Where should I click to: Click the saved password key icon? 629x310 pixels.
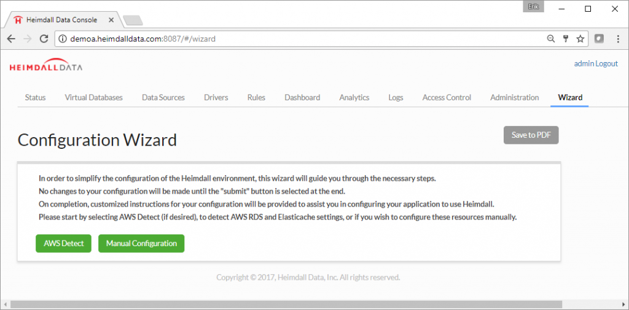pos(566,39)
